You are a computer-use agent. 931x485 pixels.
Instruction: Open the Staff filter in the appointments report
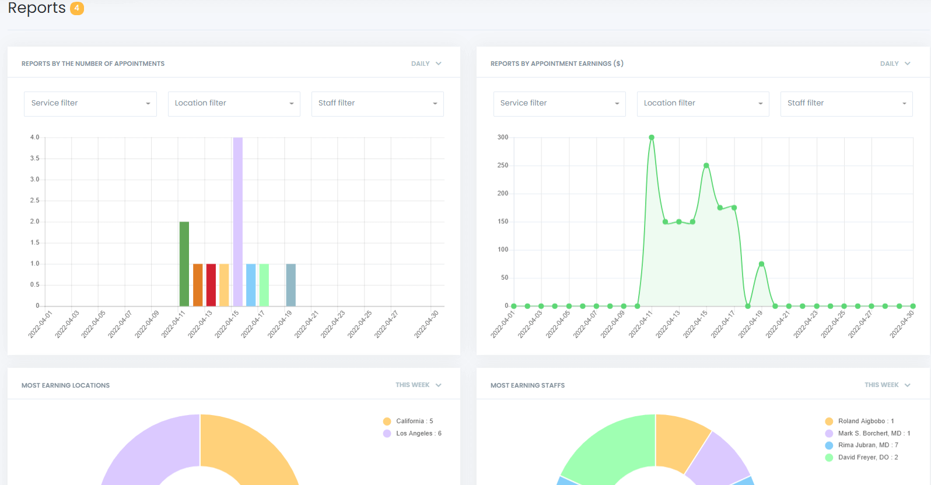377,104
